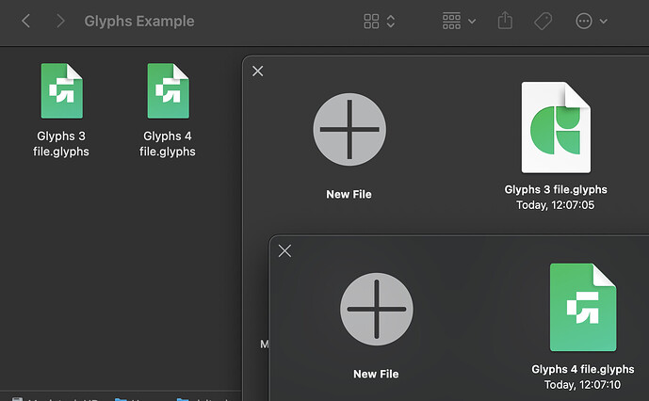The image size is (649, 401).
Task: Go forward in the Finder window
Action: [60, 21]
